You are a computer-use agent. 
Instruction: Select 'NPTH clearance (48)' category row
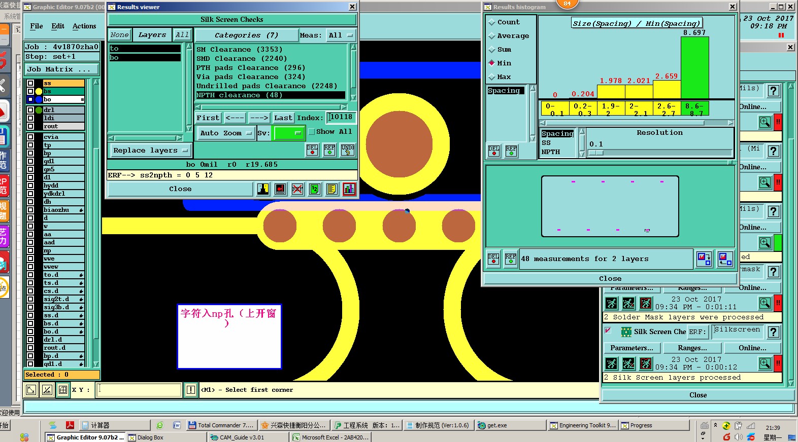pos(270,95)
